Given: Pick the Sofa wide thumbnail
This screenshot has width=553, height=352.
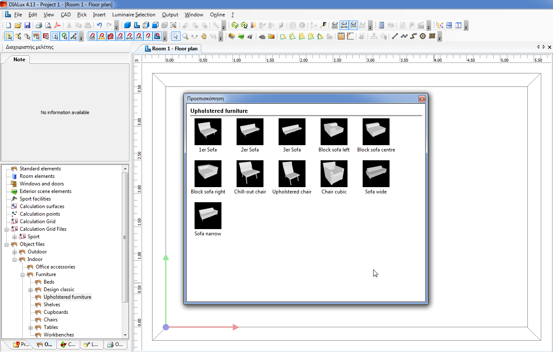Looking at the screenshot, I should [376, 174].
